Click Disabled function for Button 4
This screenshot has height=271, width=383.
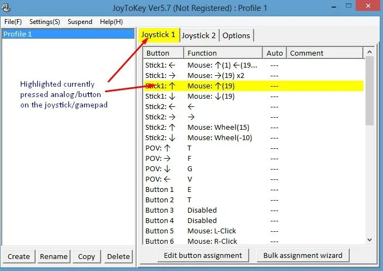click(x=202, y=220)
